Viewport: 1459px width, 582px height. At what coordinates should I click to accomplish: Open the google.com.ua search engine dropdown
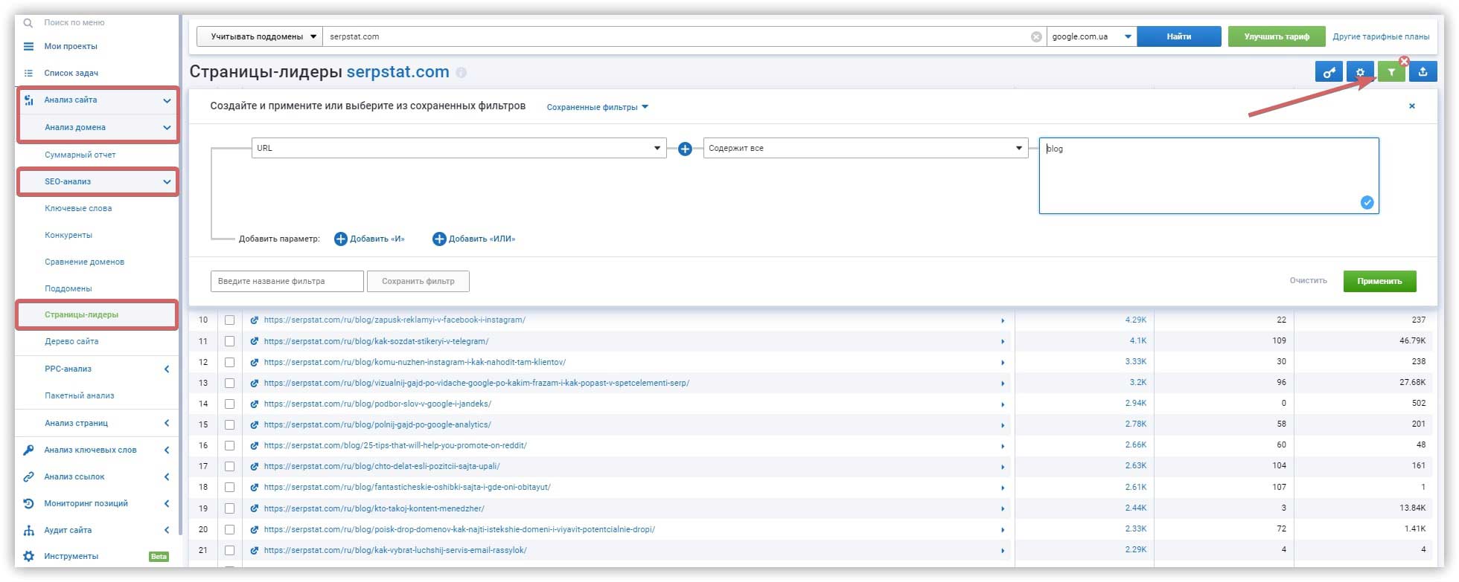click(1091, 36)
